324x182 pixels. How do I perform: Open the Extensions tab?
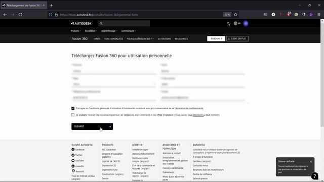[164, 39]
